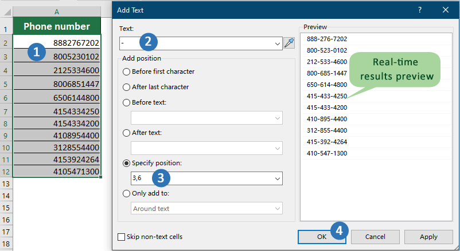Click the Phone number header cell
Image resolution: width=460 pixels, height=251 pixels.
tap(57, 26)
